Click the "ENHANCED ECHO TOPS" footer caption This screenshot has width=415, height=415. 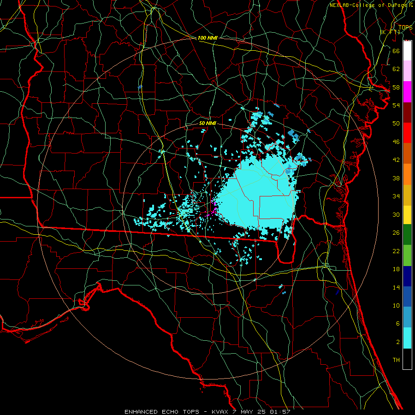162,412
